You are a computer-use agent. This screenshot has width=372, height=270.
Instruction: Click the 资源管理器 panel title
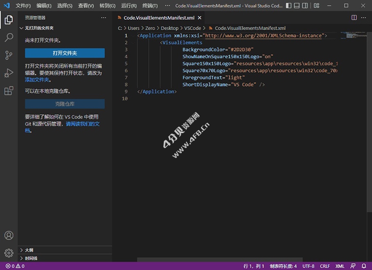pos(35,17)
